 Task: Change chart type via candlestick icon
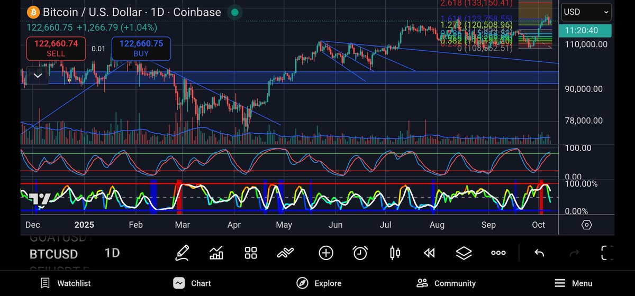tap(395, 253)
